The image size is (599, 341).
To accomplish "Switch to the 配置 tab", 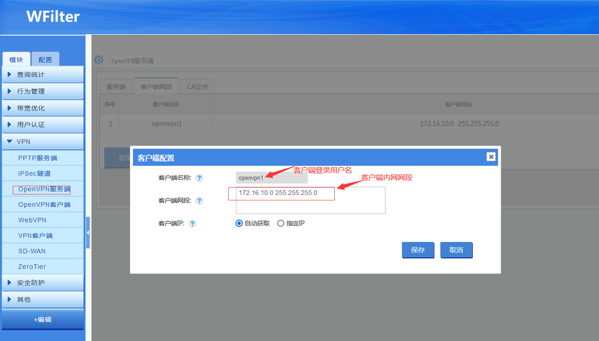I will pos(45,60).
